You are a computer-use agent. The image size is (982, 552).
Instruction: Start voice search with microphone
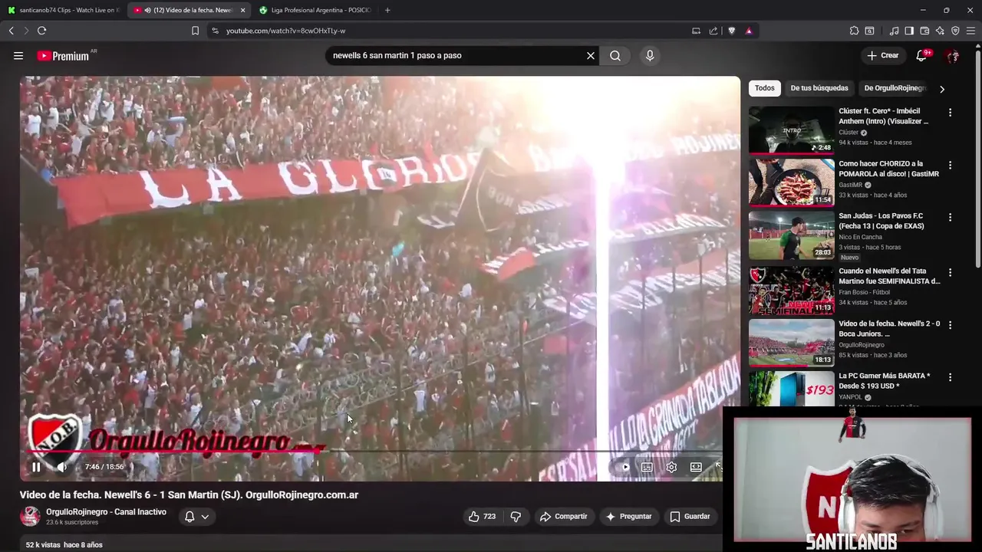tap(650, 55)
